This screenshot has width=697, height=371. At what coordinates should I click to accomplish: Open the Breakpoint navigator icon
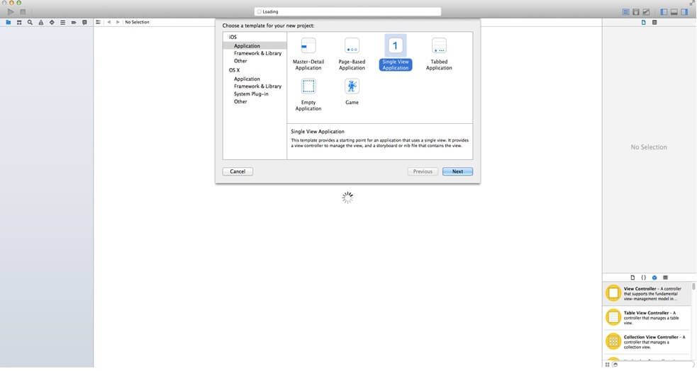pyautogui.click(x=73, y=22)
